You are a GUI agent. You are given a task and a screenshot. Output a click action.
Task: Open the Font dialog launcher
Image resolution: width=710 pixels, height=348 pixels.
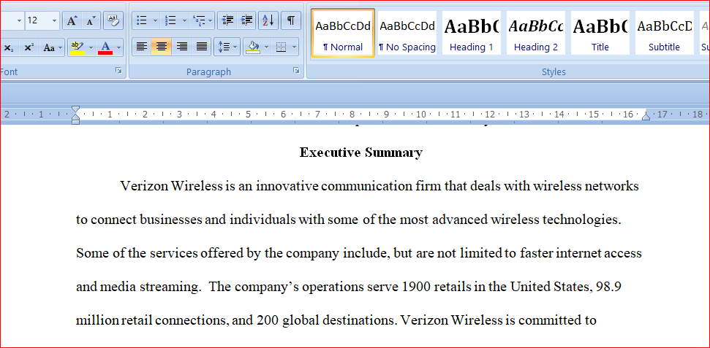[118, 71]
